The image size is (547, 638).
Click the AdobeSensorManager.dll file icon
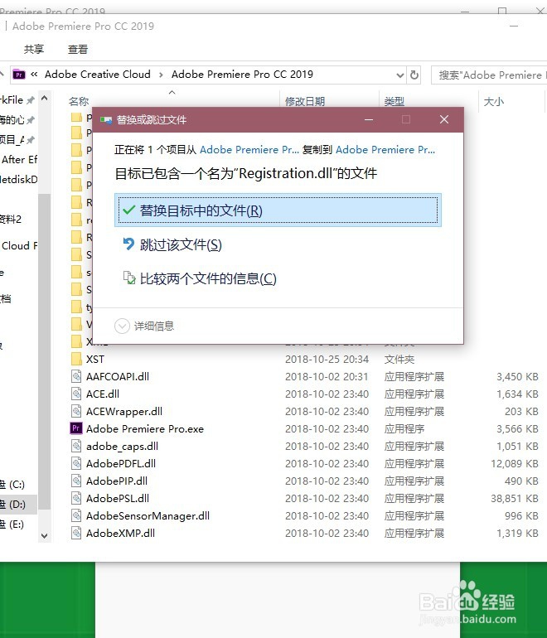click(76, 515)
